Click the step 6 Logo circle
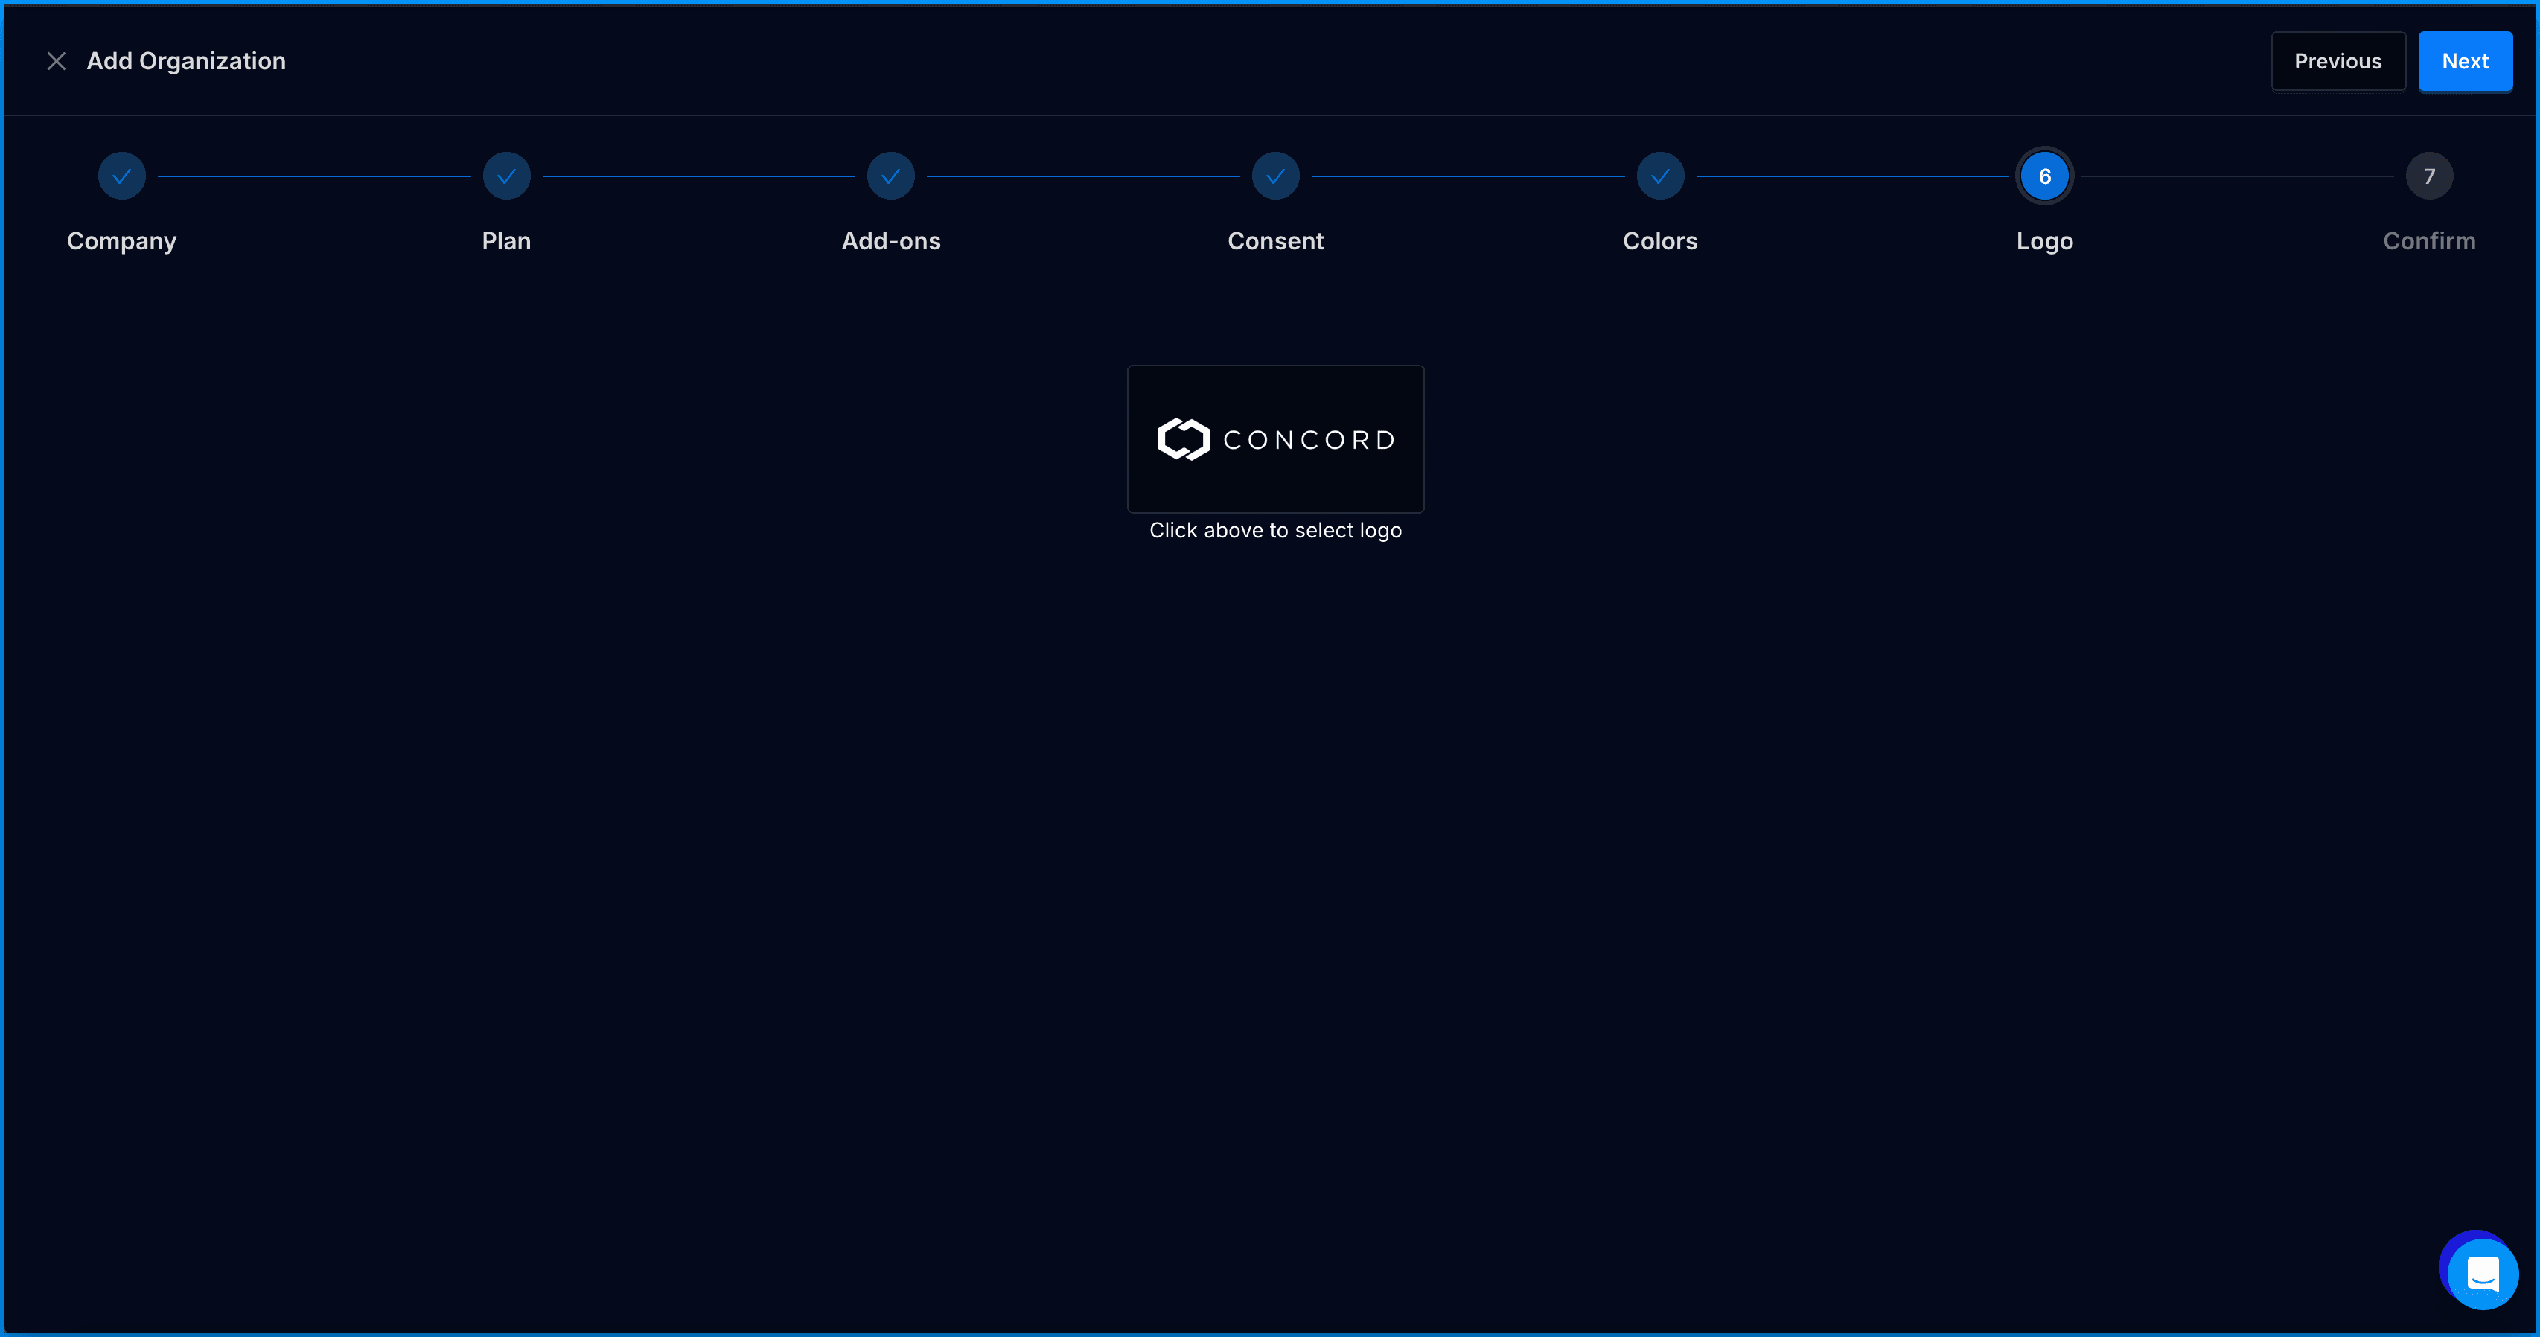Screen dimensions: 2540x1337 point(2044,176)
